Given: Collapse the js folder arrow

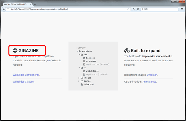Looking at the screenshot, I should [79, 68].
